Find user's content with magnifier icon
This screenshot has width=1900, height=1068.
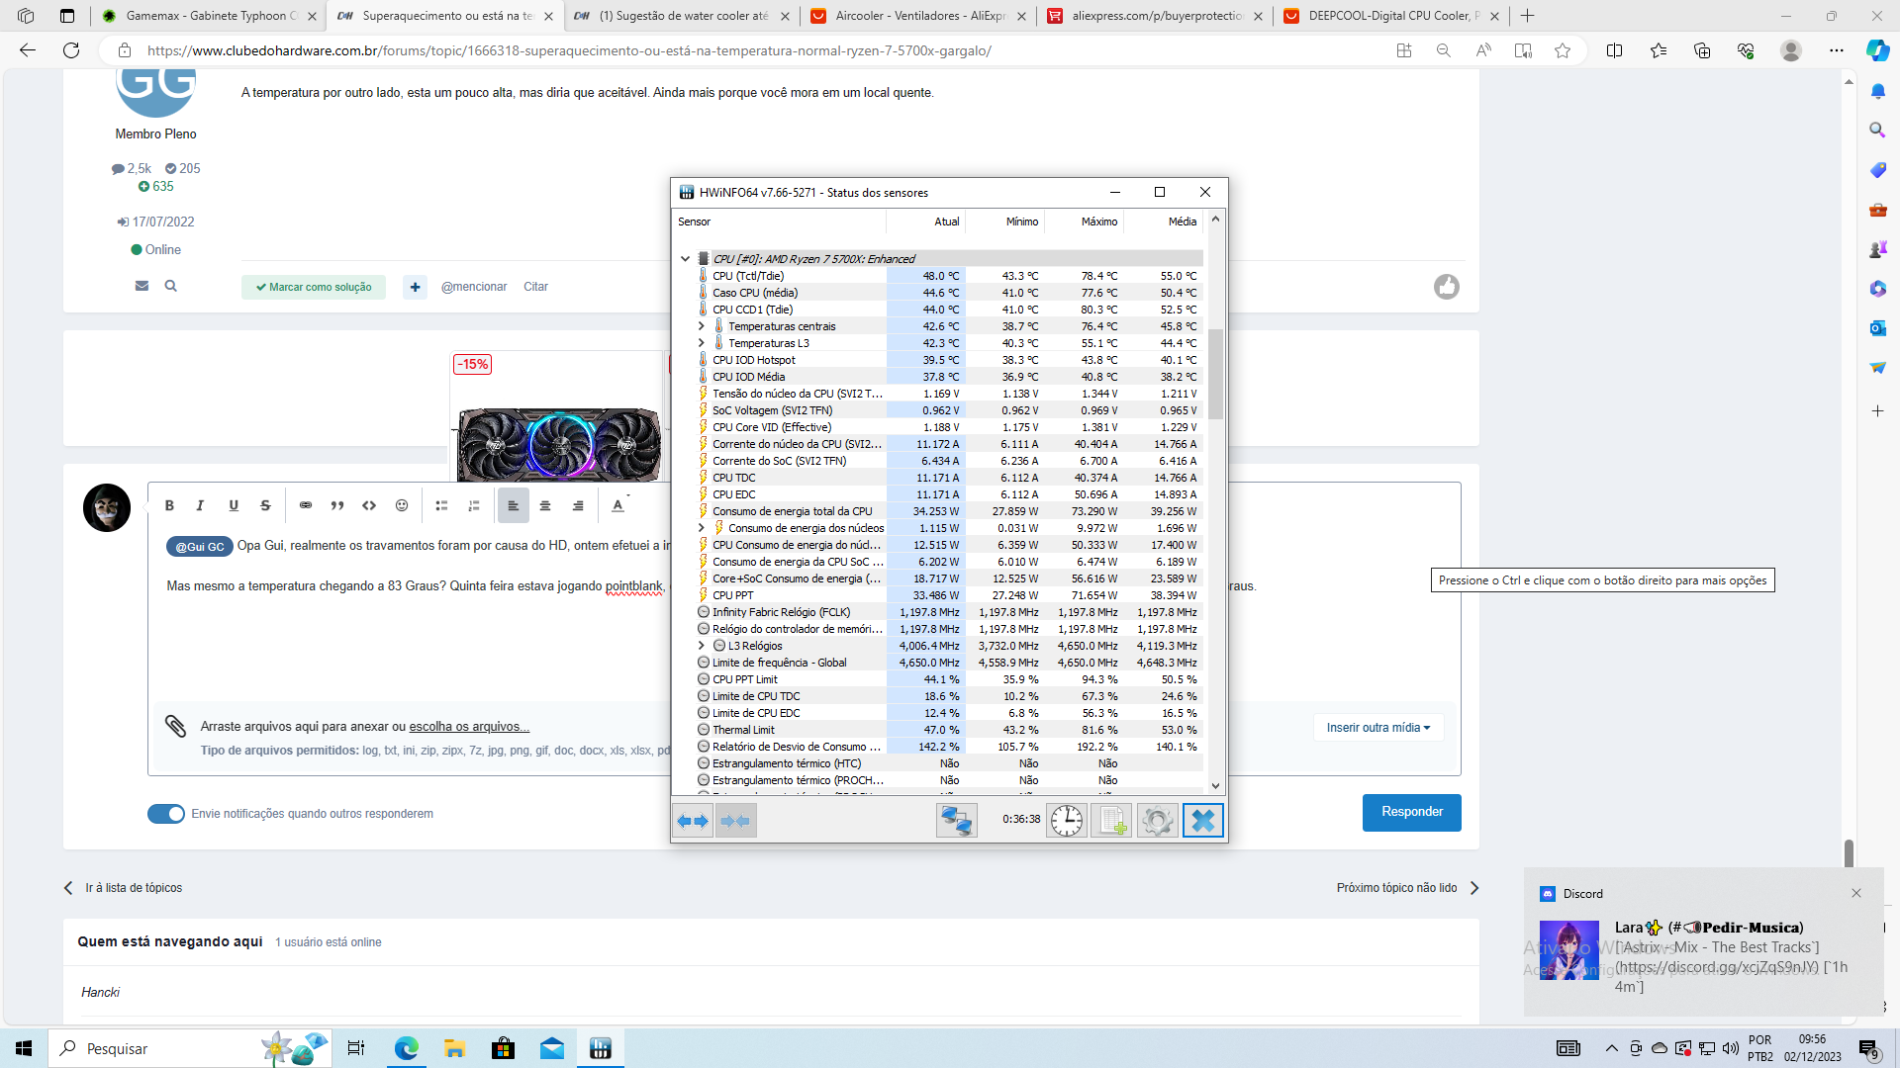170,286
